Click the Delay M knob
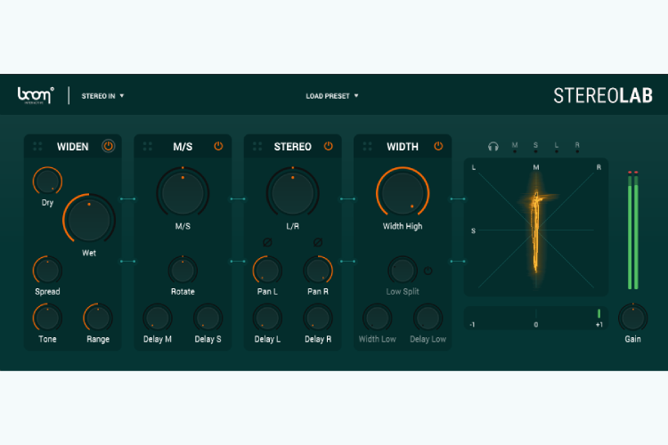The height and width of the screenshot is (445, 668). pos(158,318)
